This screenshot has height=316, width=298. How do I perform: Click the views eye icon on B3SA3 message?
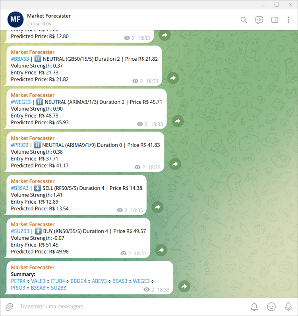pos(120,210)
